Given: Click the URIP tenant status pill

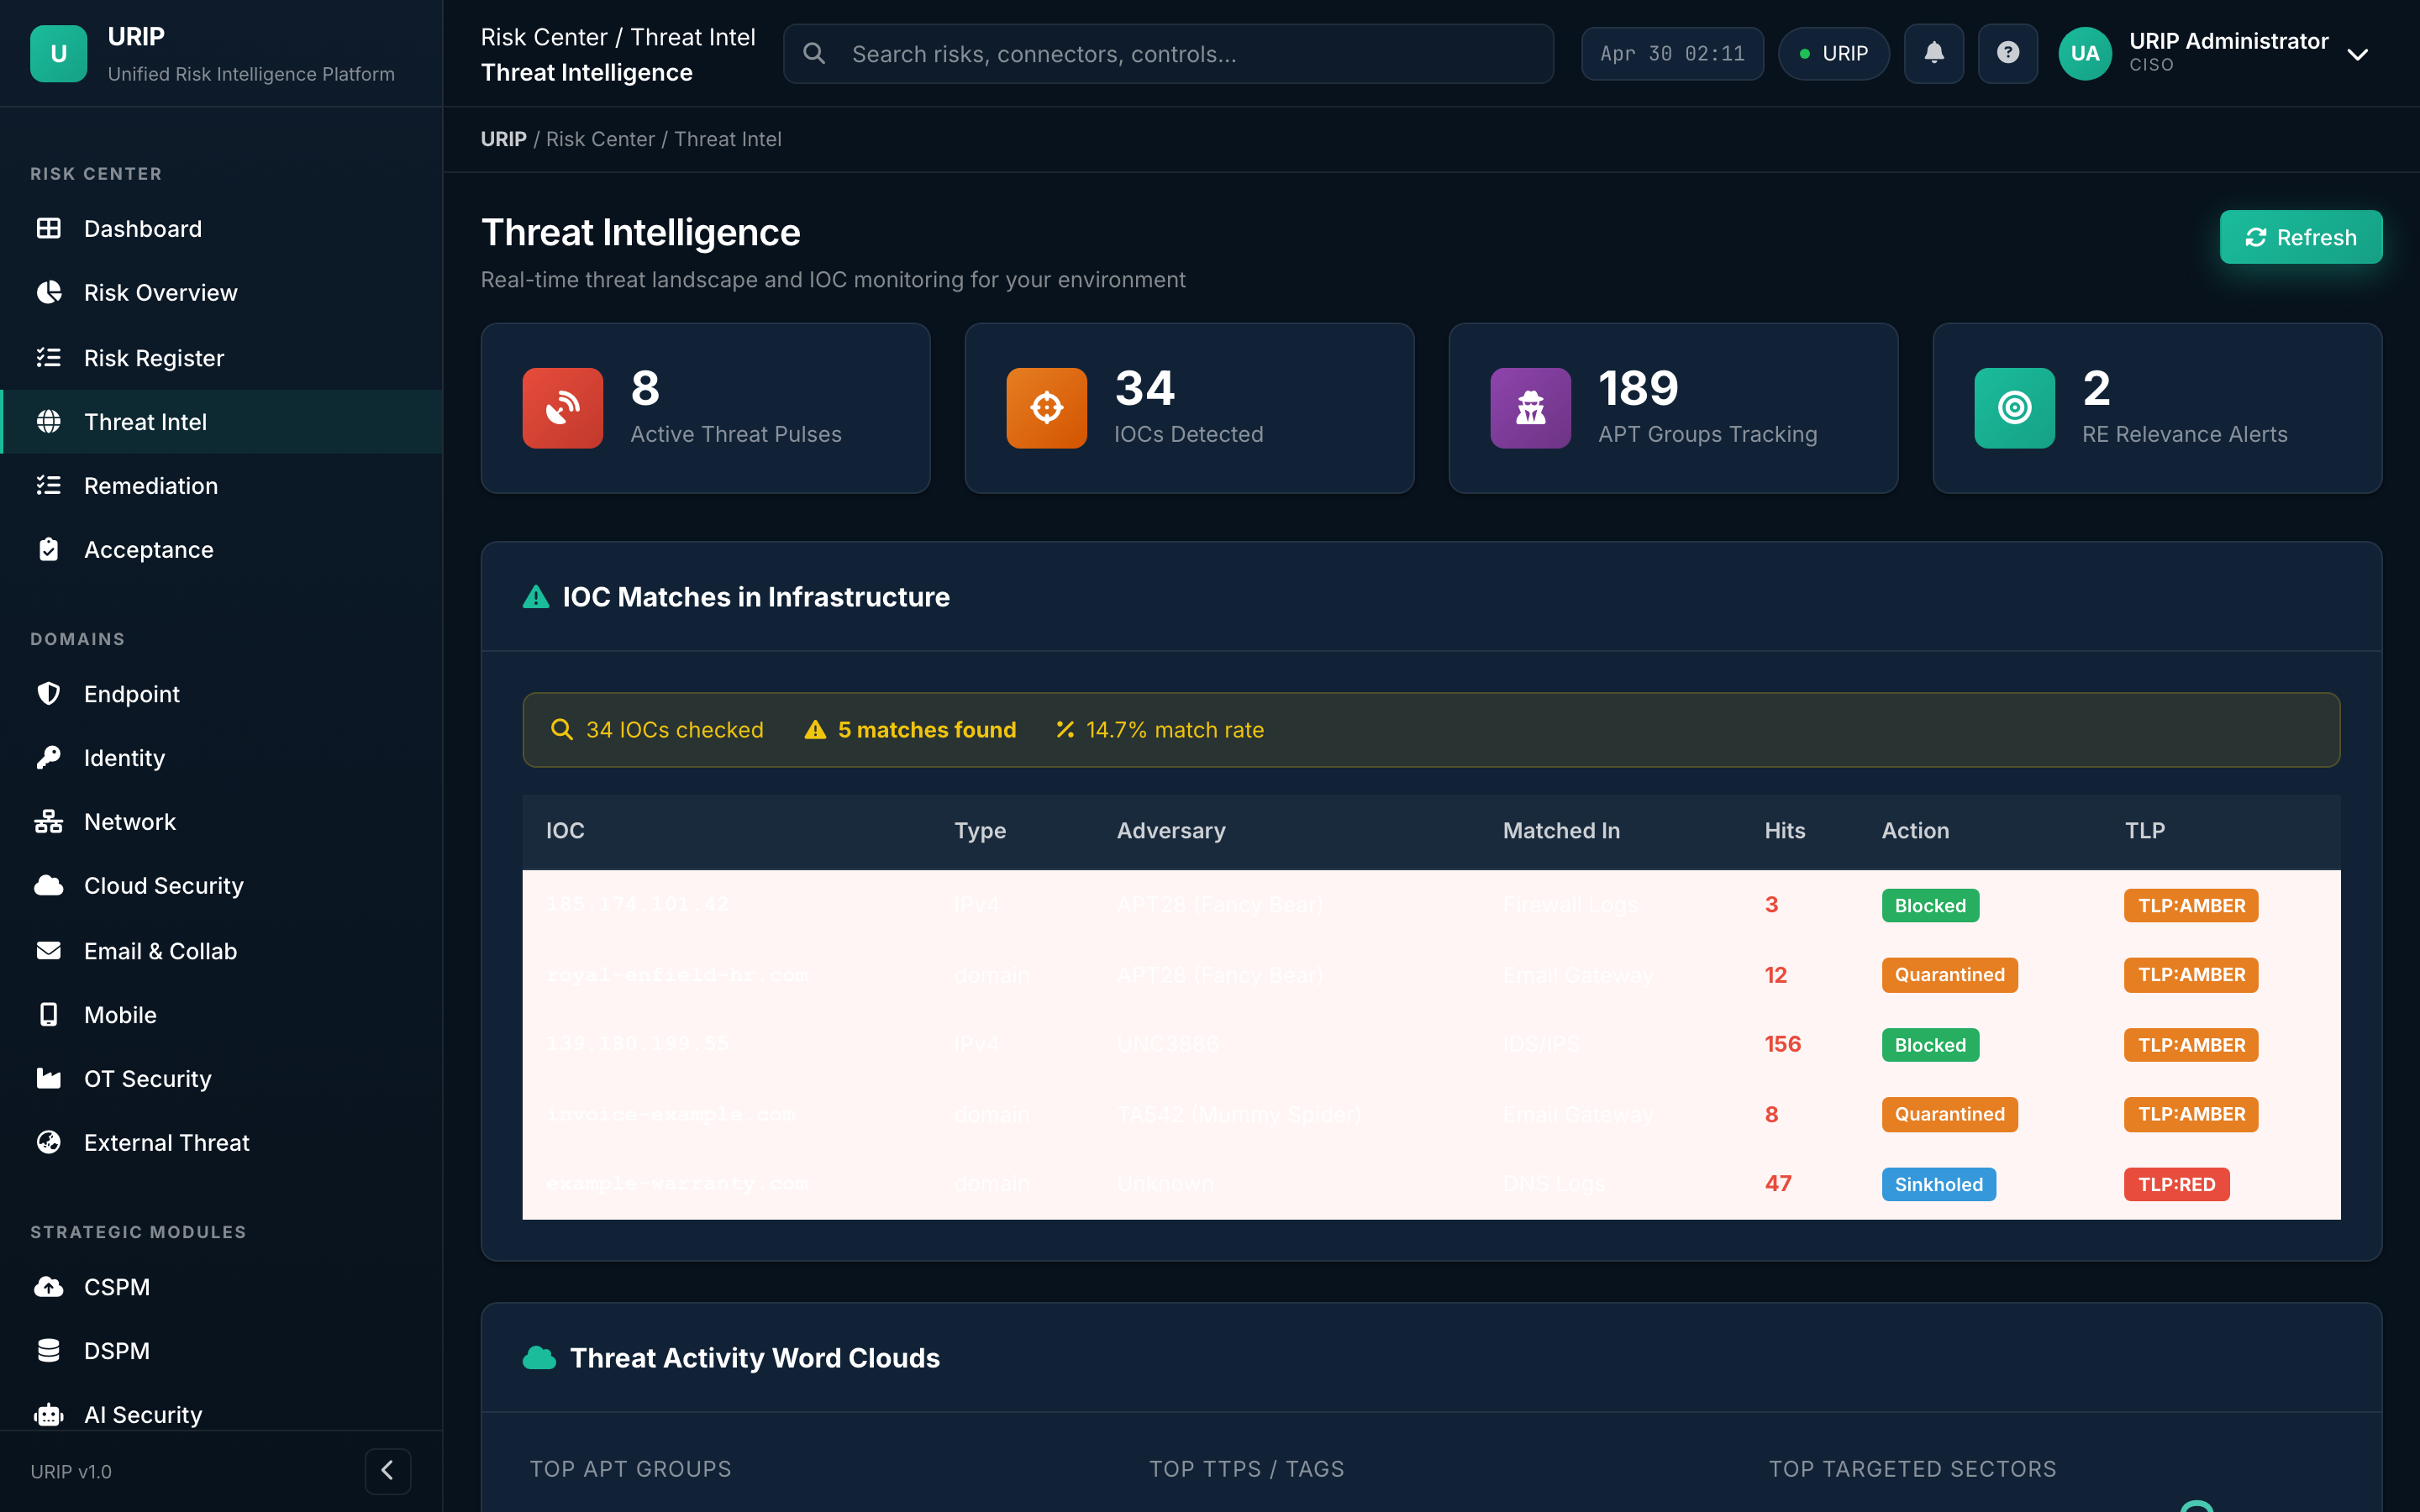Looking at the screenshot, I should 1833,53.
